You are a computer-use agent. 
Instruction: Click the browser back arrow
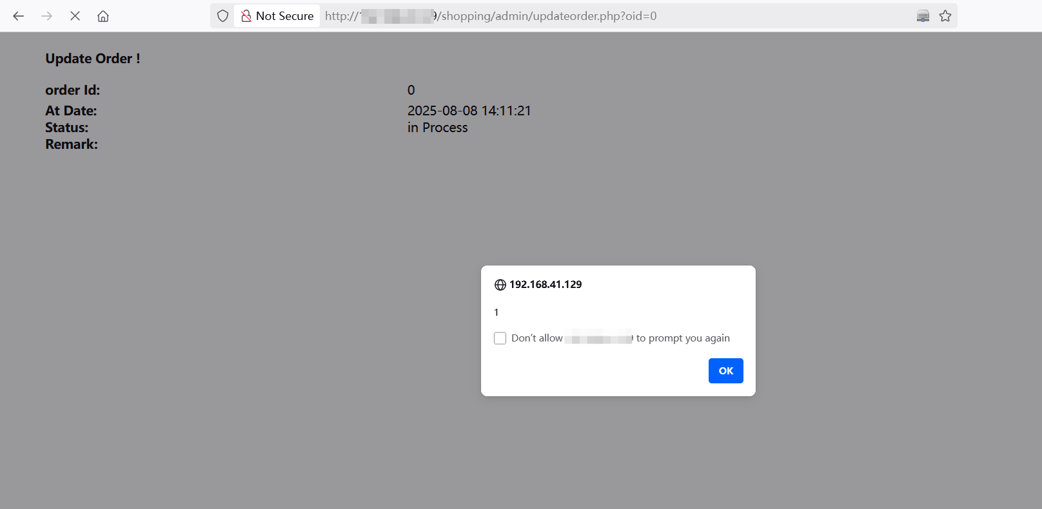(19, 16)
